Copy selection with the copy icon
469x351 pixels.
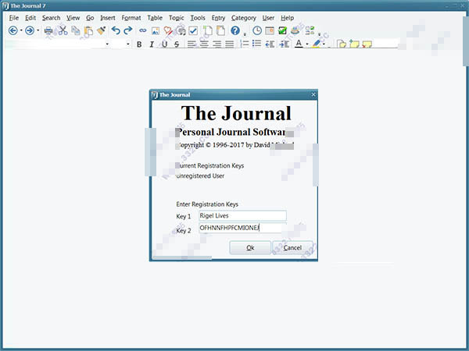pos(76,30)
